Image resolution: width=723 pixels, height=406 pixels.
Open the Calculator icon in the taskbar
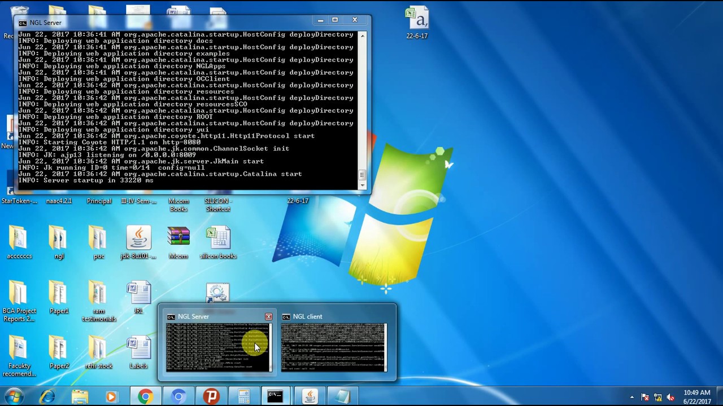pos(244,397)
